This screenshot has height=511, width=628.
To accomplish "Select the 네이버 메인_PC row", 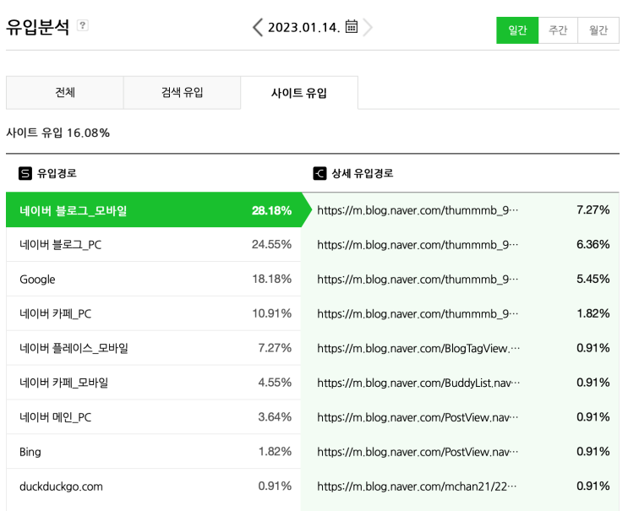I will pyautogui.click(x=153, y=417).
